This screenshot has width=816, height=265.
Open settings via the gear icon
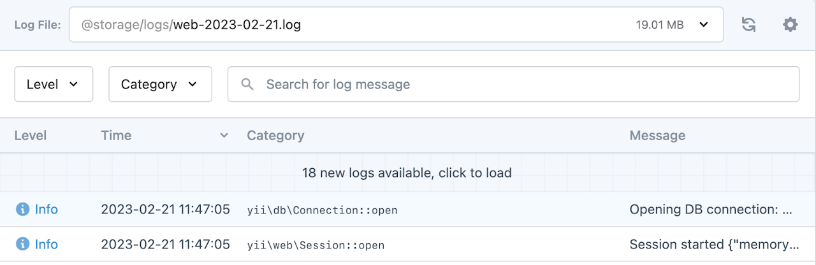[790, 25]
